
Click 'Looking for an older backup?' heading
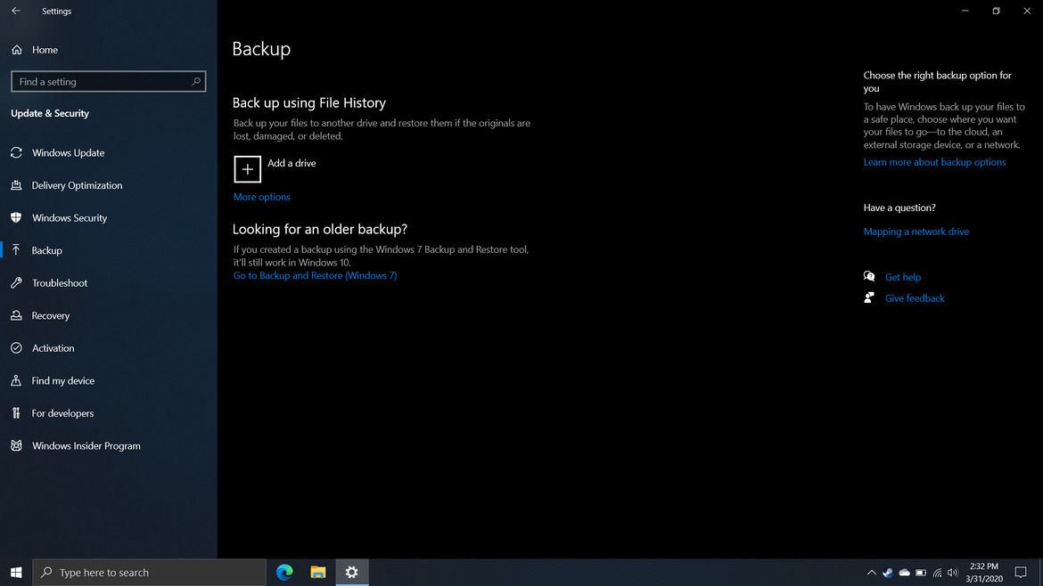coord(320,229)
